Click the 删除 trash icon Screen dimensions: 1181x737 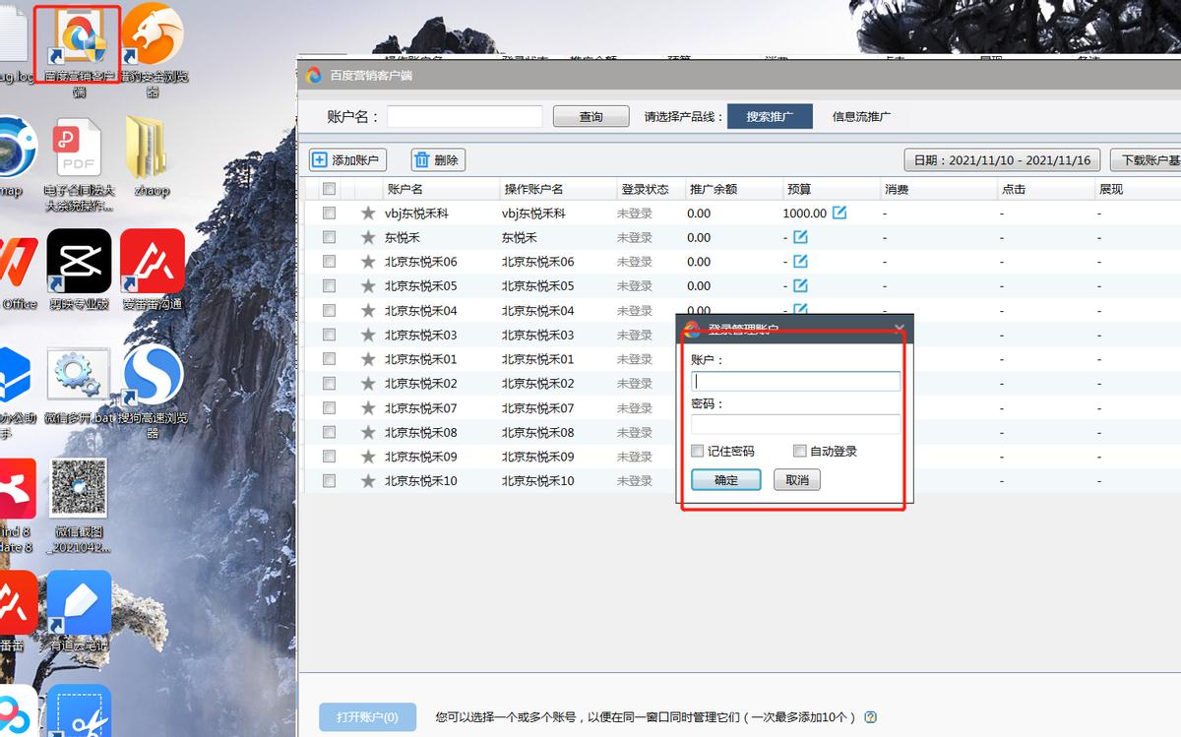click(419, 159)
